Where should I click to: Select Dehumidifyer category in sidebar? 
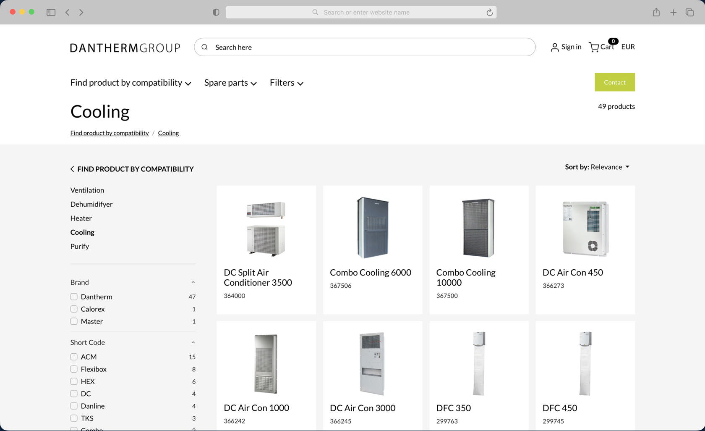(91, 204)
